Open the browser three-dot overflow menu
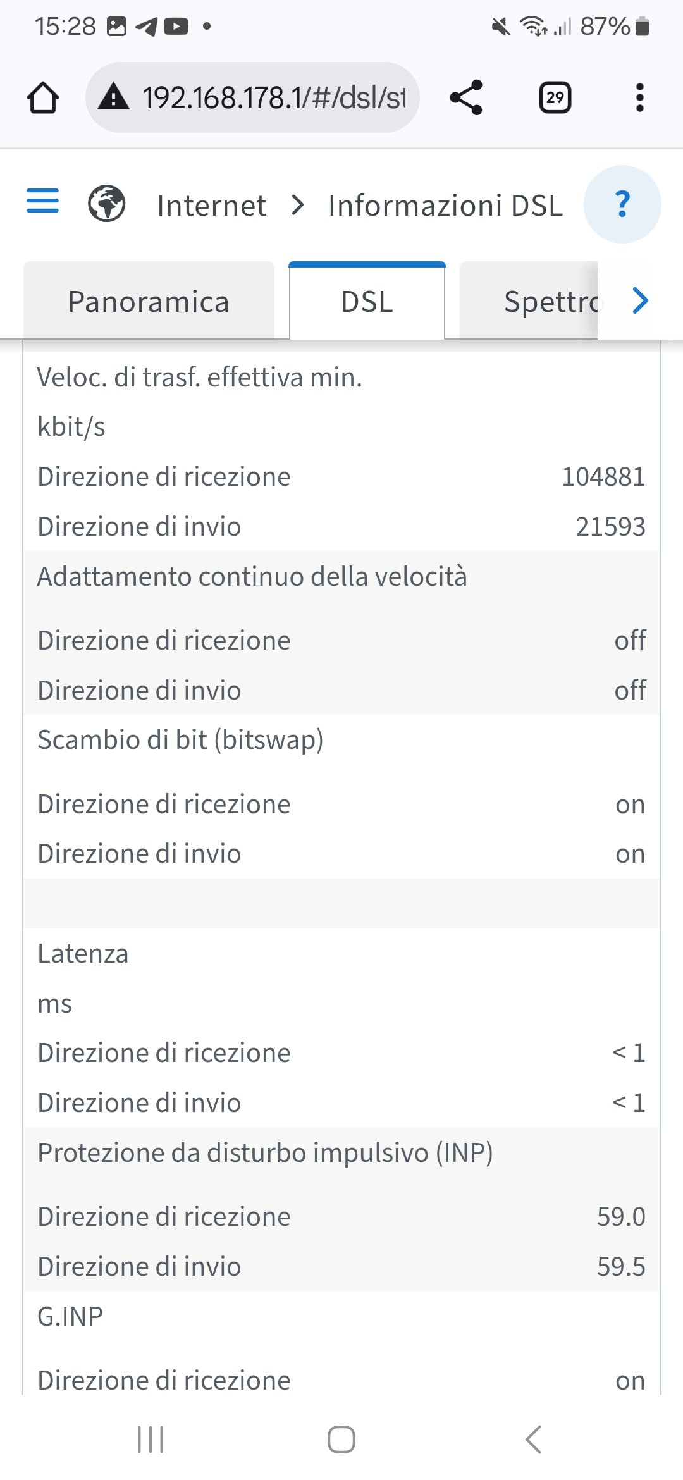The image size is (683, 1480). (x=639, y=97)
